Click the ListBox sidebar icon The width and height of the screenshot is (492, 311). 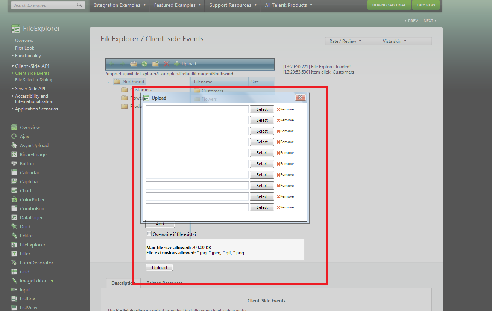pos(14,299)
